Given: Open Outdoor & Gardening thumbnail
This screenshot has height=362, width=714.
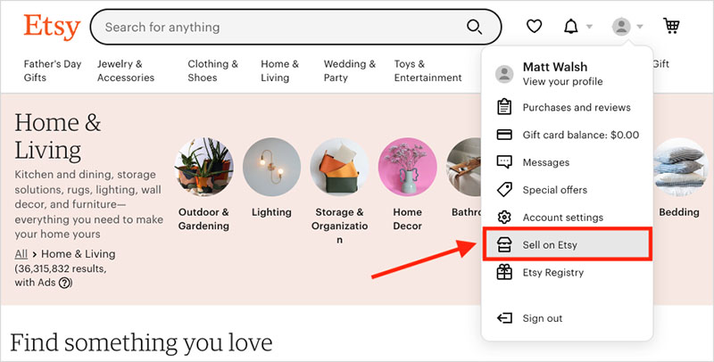Looking at the screenshot, I should click(203, 167).
